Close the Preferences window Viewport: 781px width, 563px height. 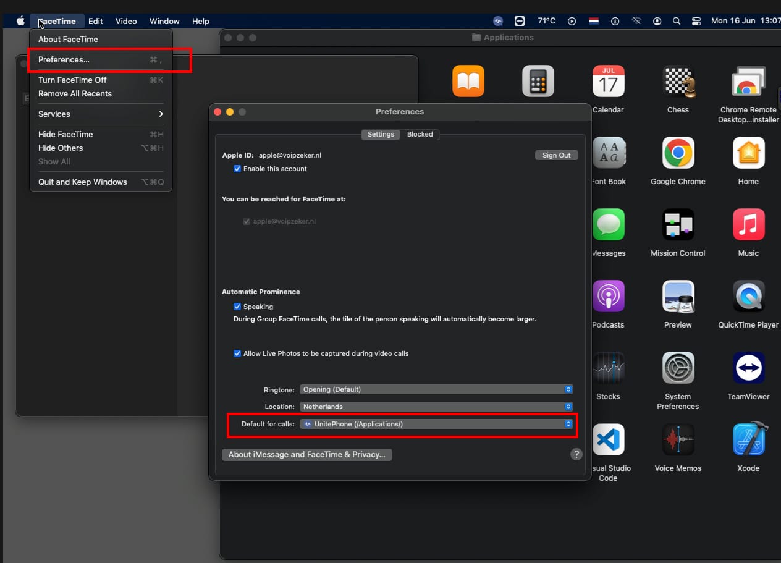point(217,112)
